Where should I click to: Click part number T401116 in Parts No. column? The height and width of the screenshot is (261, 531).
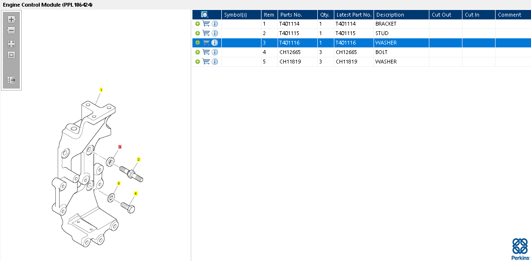click(x=289, y=43)
